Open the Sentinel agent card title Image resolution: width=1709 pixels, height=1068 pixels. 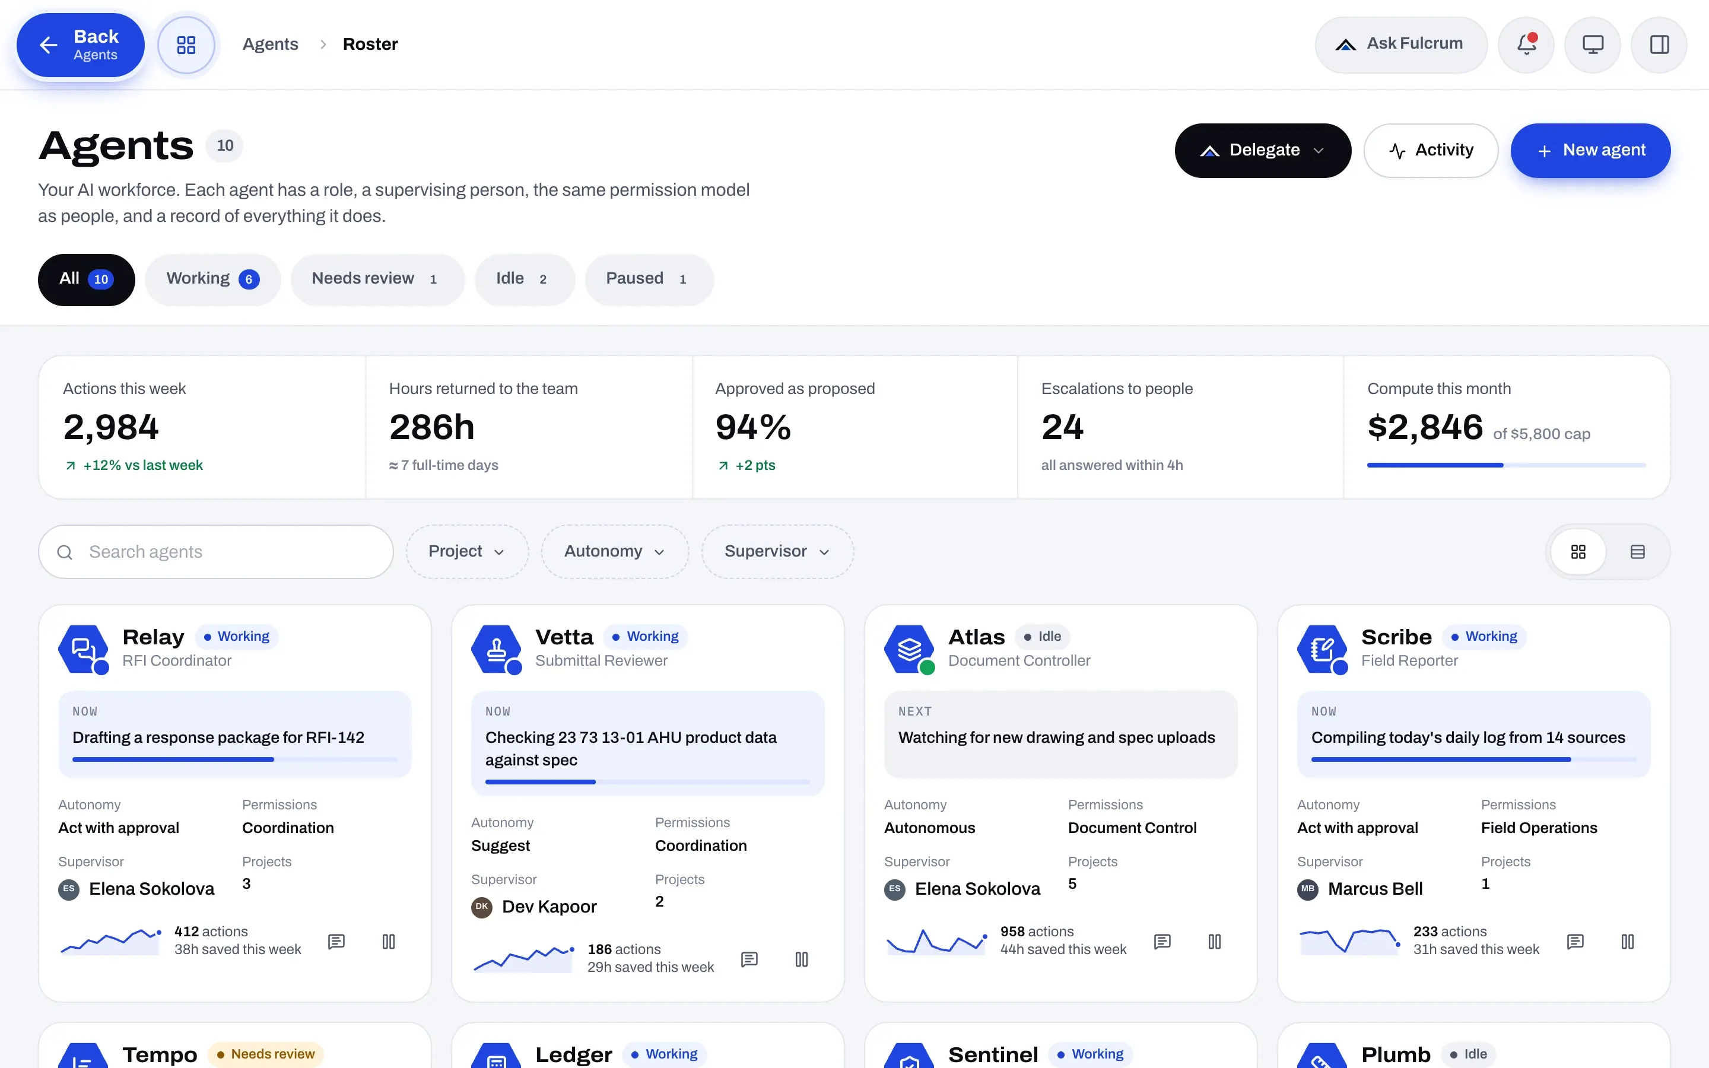(993, 1054)
